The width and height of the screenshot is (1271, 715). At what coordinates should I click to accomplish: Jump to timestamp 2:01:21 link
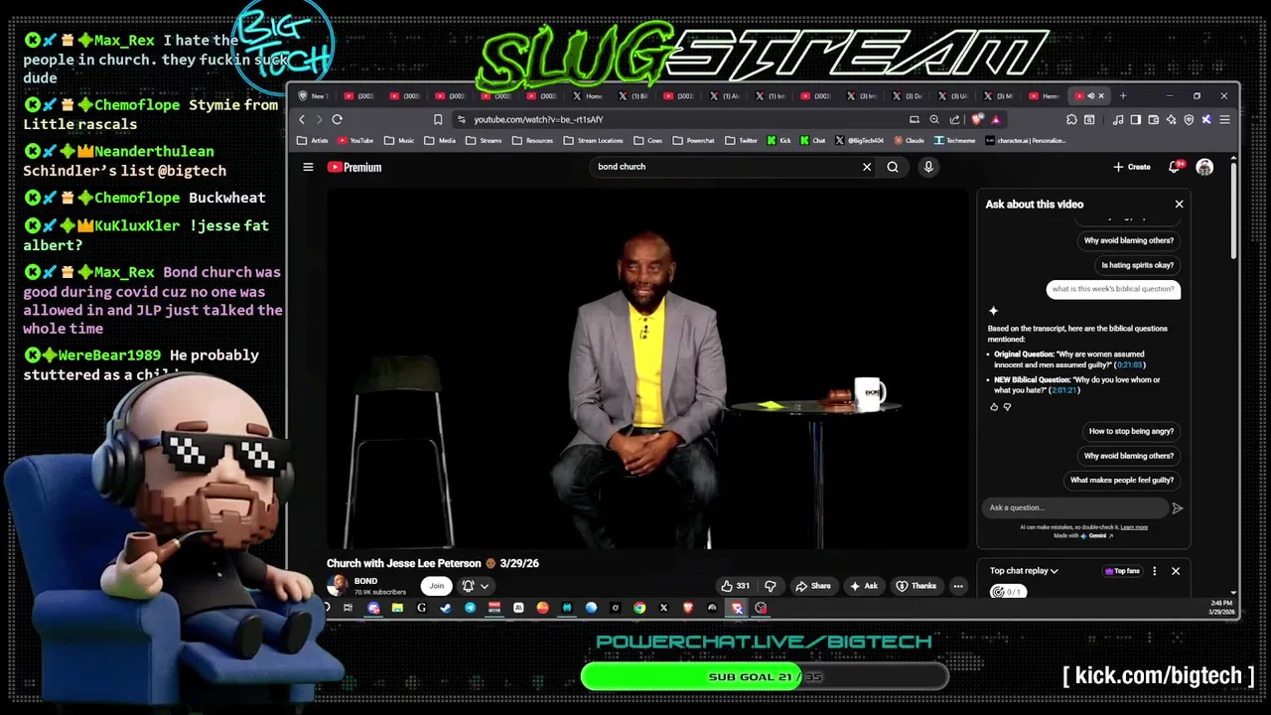pyautogui.click(x=1064, y=390)
